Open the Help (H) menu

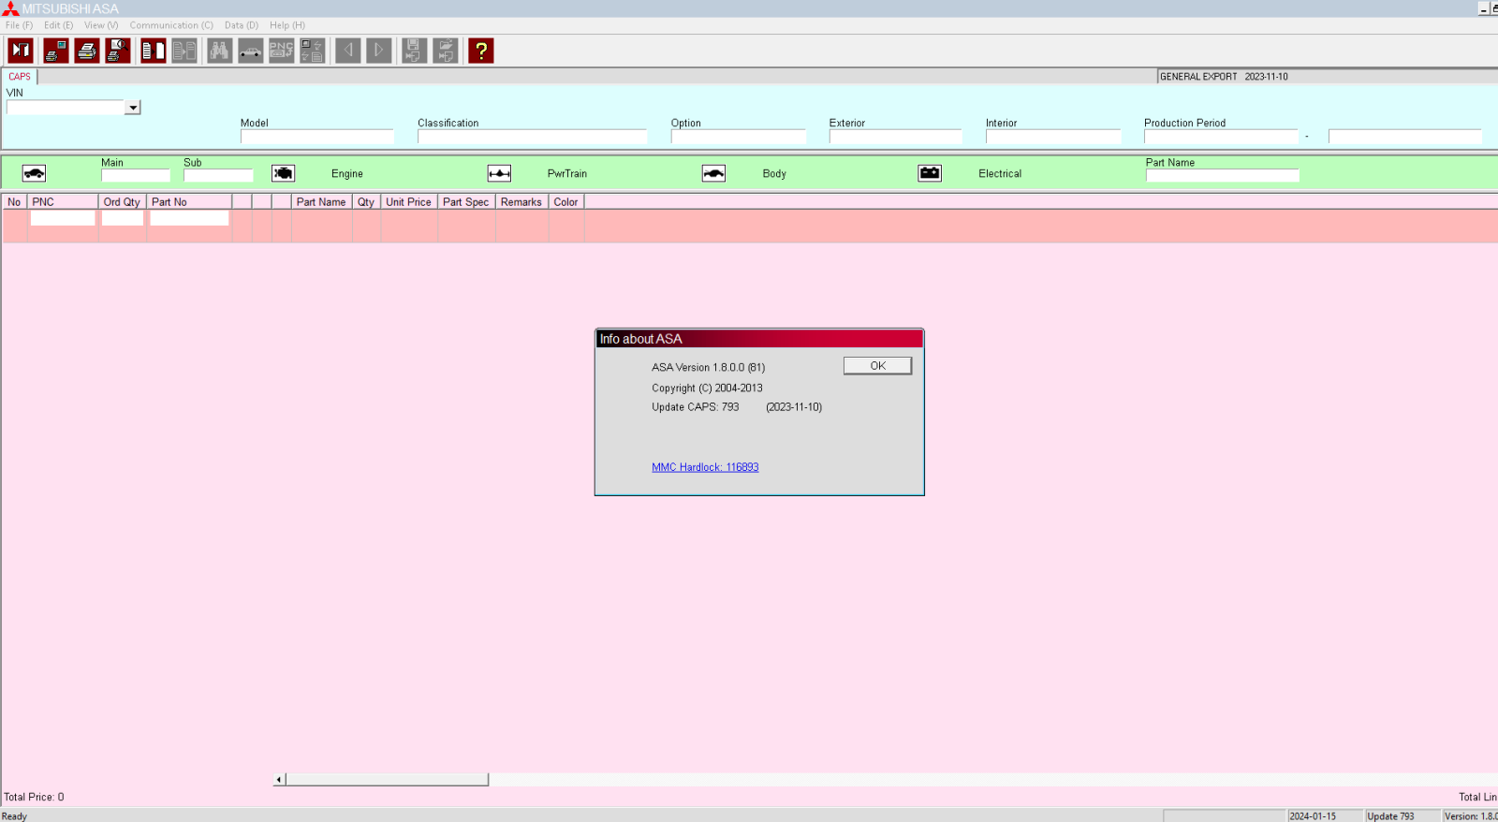tap(287, 25)
